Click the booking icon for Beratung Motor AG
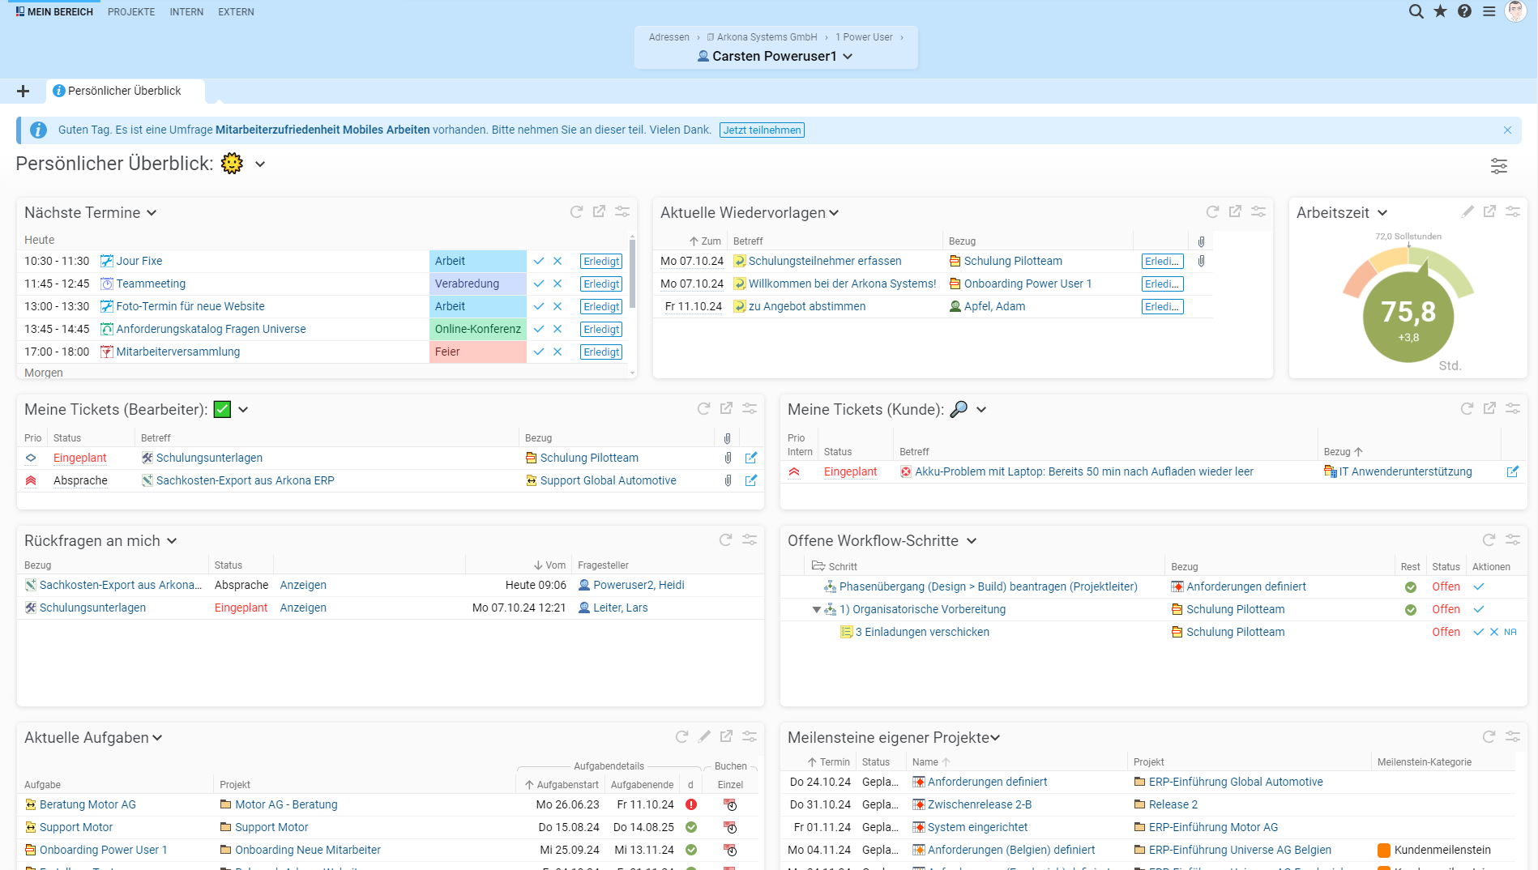Viewport: 1538px width, 870px height. pos(730,804)
